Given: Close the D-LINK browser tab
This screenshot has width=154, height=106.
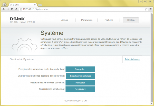Looking at the screenshot, I should pos(35,4).
